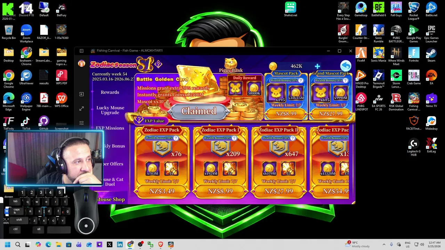This screenshot has height=250, width=445.
Task: Open the Zodiac Season help question mark
Action: 158,64
